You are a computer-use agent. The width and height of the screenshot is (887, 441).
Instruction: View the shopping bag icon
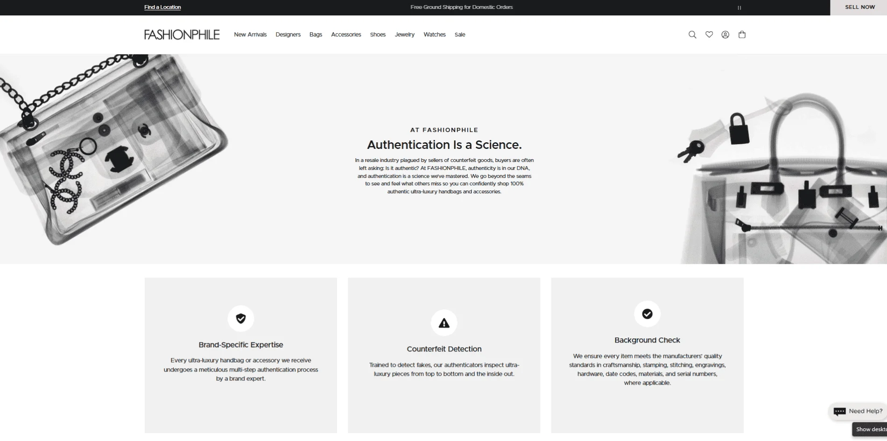pos(742,34)
